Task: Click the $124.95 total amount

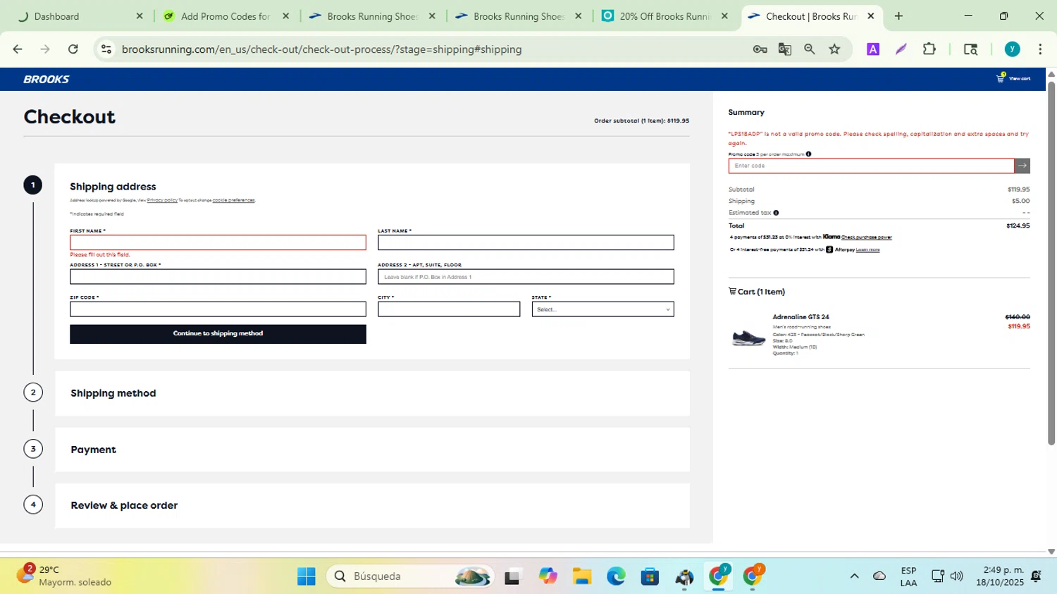Action: pos(1018,225)
